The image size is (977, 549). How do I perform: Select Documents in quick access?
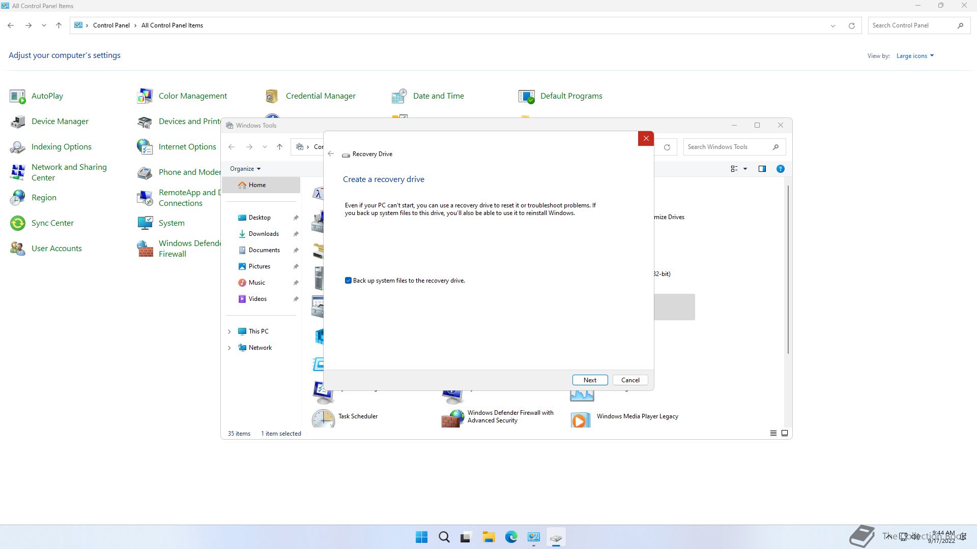pyautogui.click(x=264, y=250)
